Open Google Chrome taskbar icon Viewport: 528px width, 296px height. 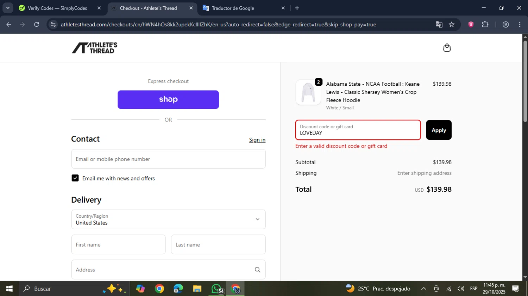pos(159,289)
